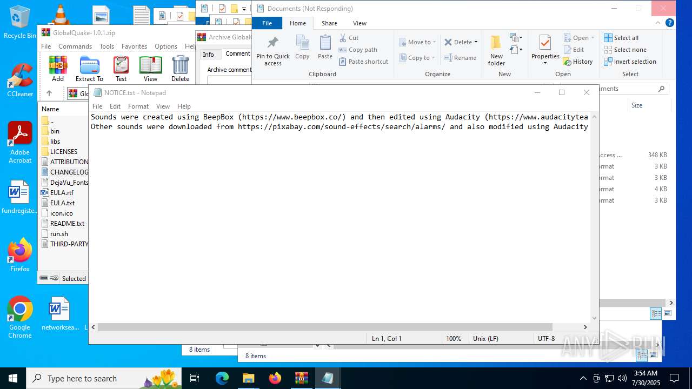
Task: Open the File tab in Documents window
Action: (267, 23)
